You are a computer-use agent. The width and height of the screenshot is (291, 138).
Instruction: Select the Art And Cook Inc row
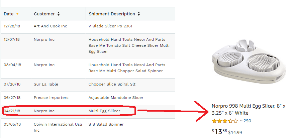pyautogui.click(x=88, y=27)
